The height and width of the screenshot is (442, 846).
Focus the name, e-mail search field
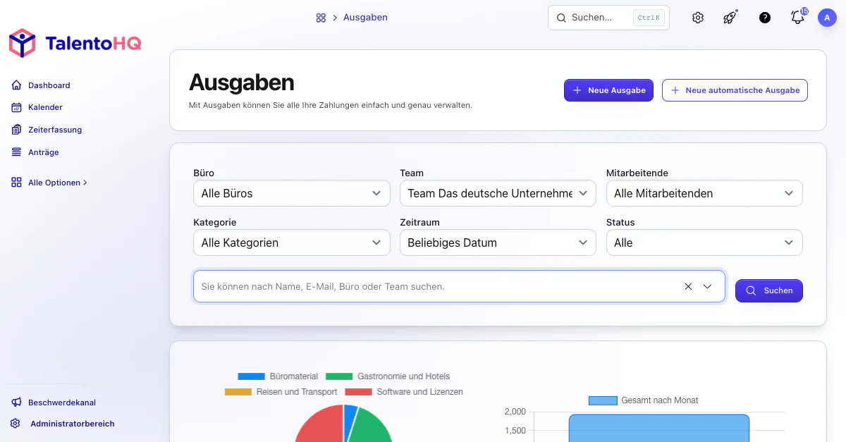[x=459, y=287]
